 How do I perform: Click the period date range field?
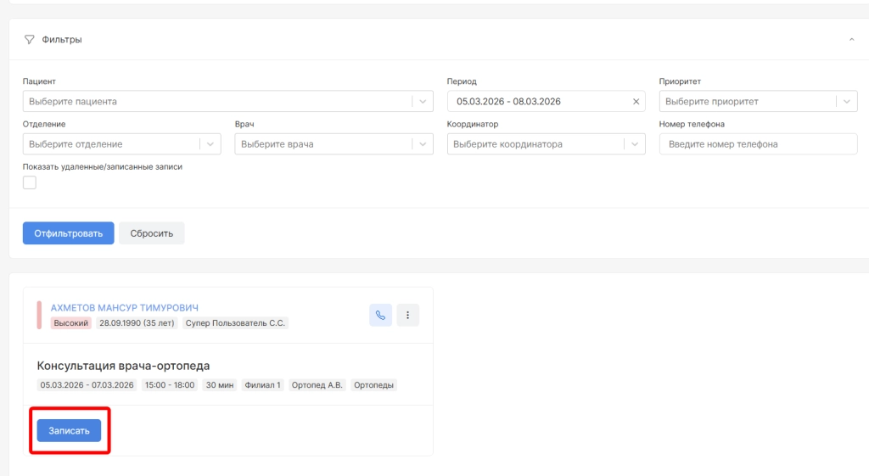coord(539,102)
